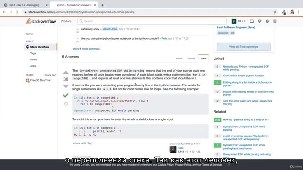Open the Products menu

coord(66,21)
